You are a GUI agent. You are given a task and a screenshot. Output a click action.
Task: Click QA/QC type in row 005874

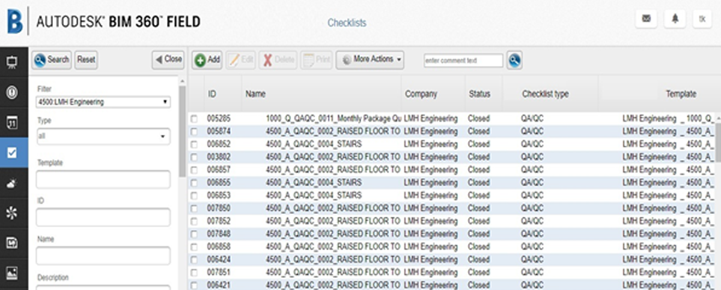point(532,131)
